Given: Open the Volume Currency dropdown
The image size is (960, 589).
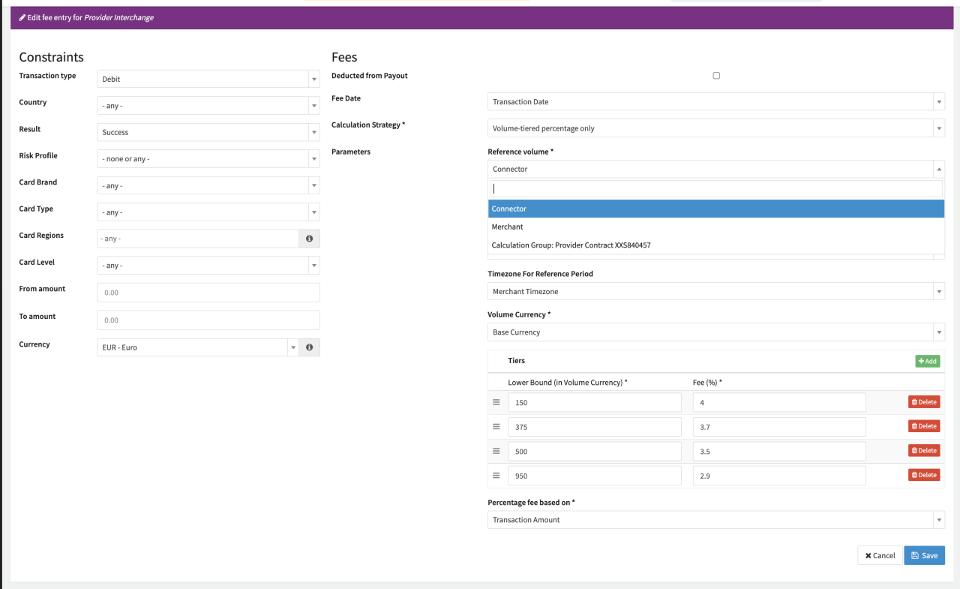Looking at the screenshot, I should point(715,332).
